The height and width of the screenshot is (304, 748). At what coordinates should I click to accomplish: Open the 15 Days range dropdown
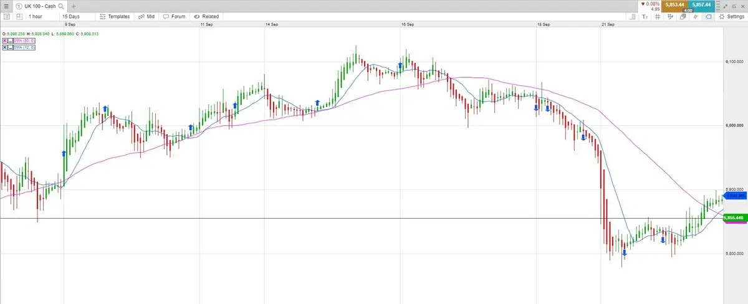(x=73, y=16)
